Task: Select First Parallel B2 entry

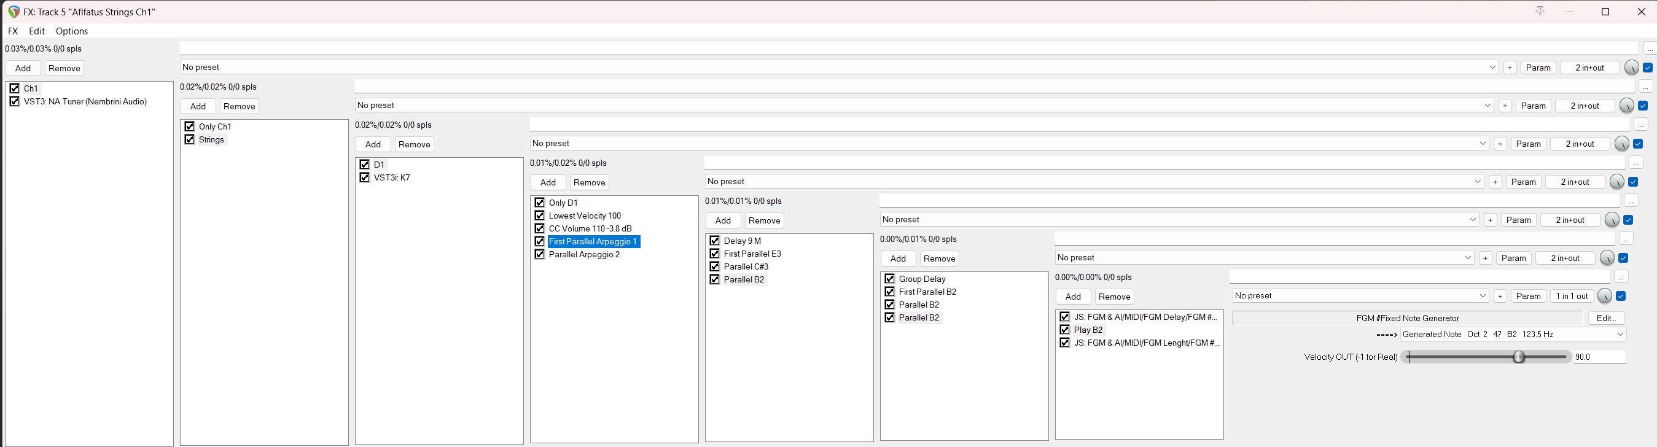Action: tap(927, 292)
